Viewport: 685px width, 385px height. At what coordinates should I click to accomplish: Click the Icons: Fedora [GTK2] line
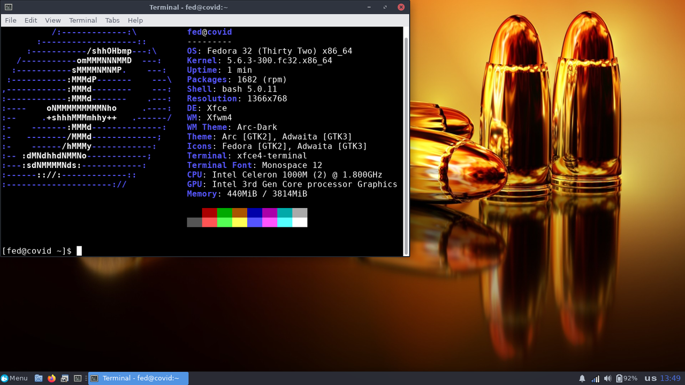click(277, 146)
